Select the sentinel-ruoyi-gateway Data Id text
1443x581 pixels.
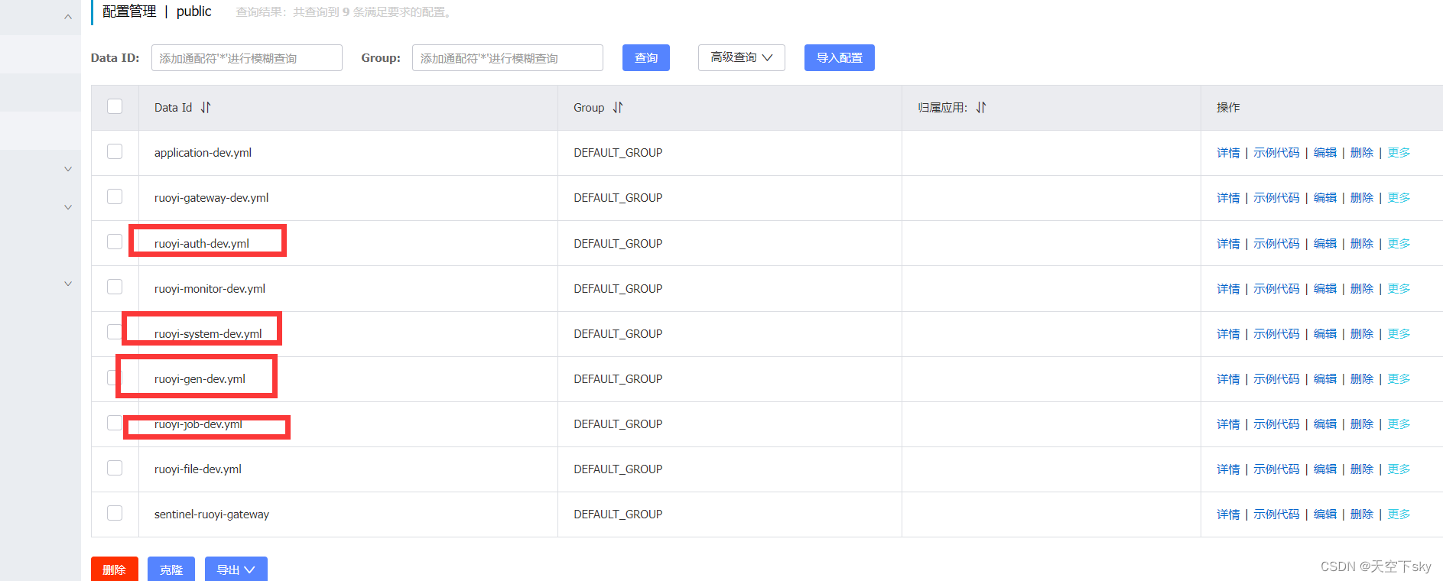coord(212,514)
